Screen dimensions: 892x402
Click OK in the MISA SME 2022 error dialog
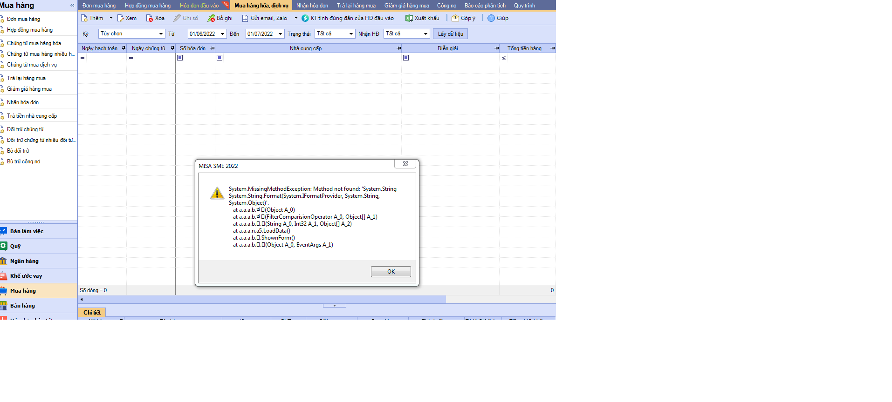pyautogui.click(x=391, y=272)
